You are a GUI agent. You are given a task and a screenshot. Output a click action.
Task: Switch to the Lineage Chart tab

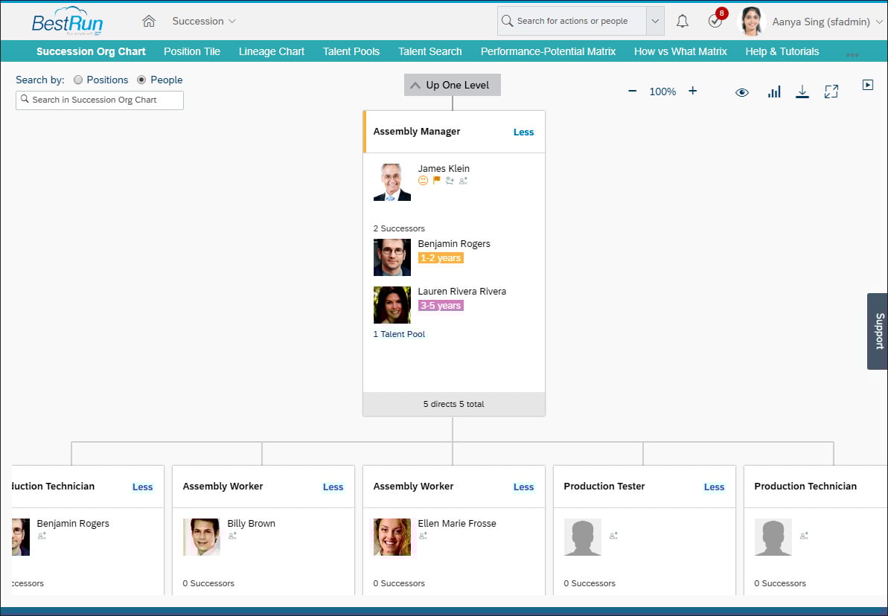(271, 51)
